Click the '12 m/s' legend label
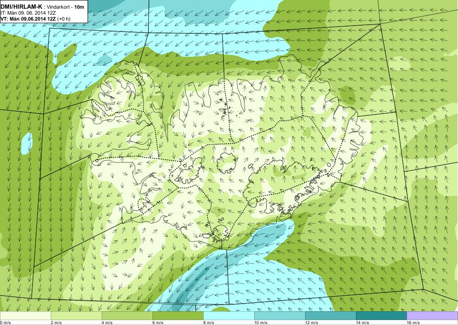458x325 pixels. pos(311,323)
